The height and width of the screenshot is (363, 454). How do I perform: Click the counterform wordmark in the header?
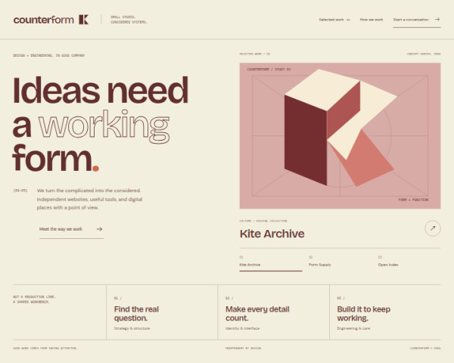43,20
